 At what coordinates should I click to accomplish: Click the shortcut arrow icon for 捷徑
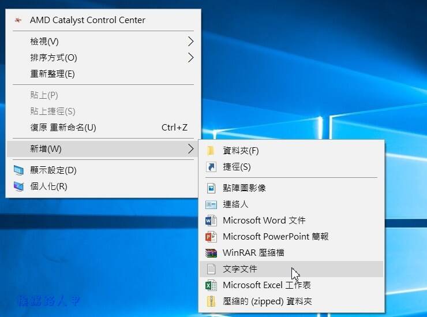pos(211,167)
